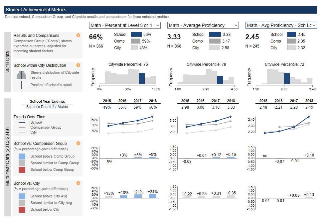The image size is (321, 220).
Task: Click the +24% bar in School vs. City chart
Action: tap(153, 196)
